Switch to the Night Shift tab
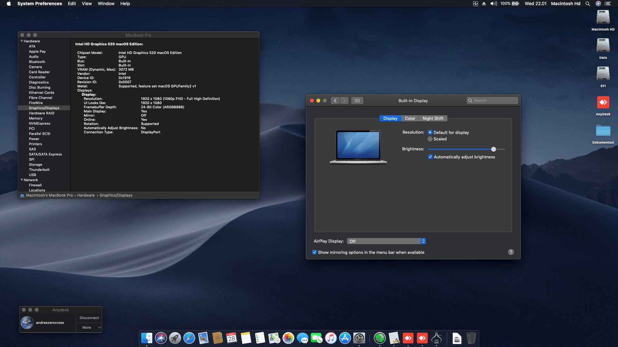This screenshot has width=618, height=347. click(x=433, y=118)
